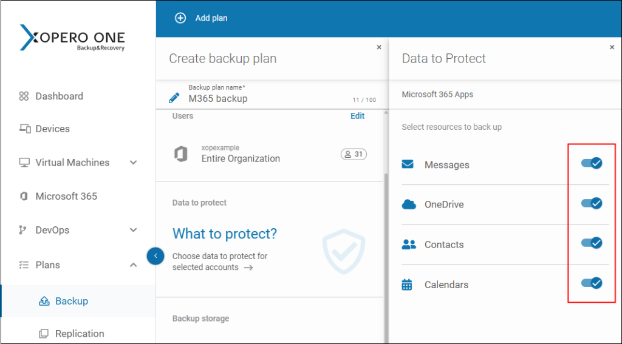Click the Calendars label
Screen dimensions: 622x344
click(446, 285)
